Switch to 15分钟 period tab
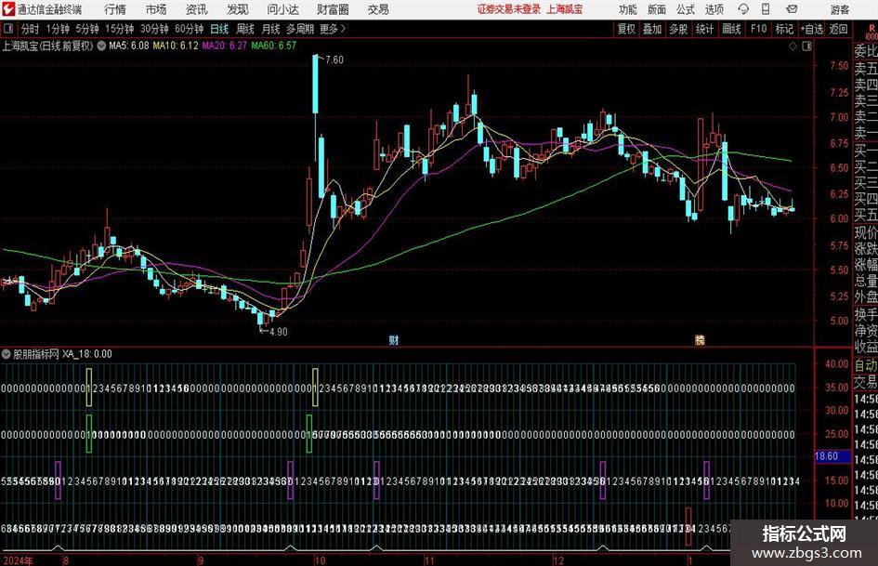The height and width of the screenshot is (566, 878). (120, 29)
